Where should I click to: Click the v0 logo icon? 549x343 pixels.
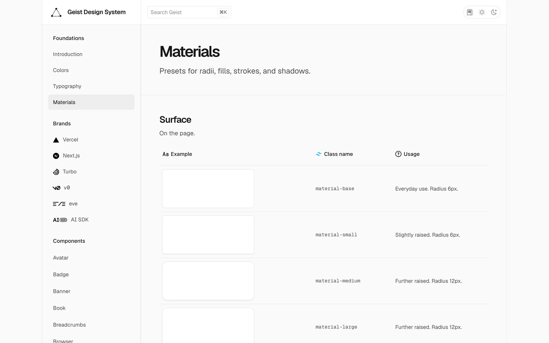[x=56, y=188]
